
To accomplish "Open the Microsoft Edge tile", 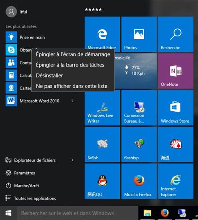I will point(102,34).
